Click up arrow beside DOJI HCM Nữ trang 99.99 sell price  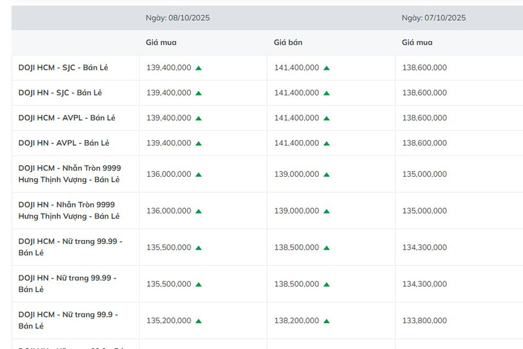point(327,248)
